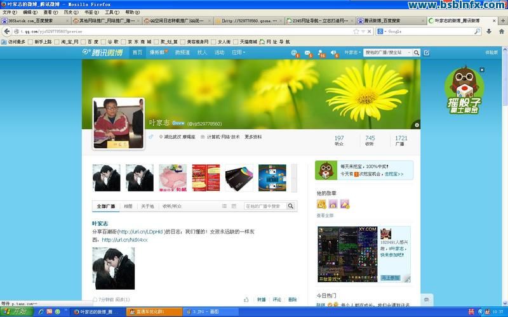Switch to the 2345网址导航 tab

click(320, 21)
